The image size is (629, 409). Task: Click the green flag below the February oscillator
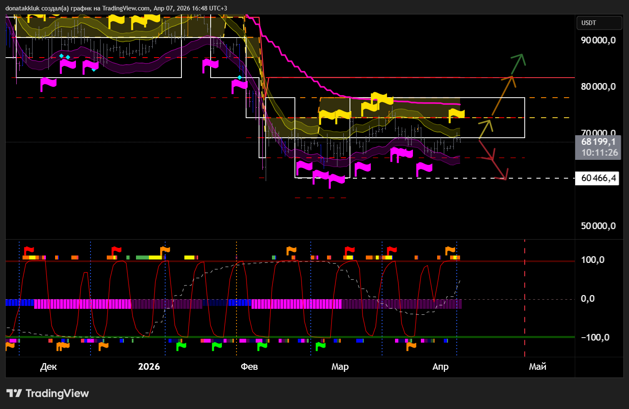[x=262, y=346]
